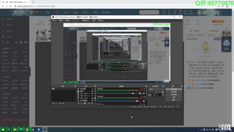Pop out the Scene Transitions dock panel

coord(164,86)
